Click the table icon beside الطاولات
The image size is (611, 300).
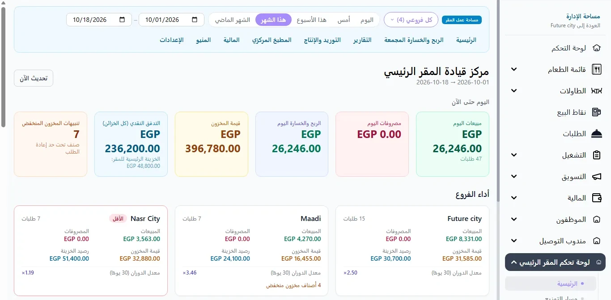[596, 91]
